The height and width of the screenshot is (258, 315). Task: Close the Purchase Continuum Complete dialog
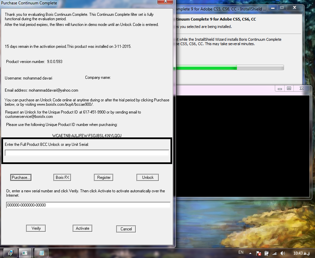coord(165,2)
